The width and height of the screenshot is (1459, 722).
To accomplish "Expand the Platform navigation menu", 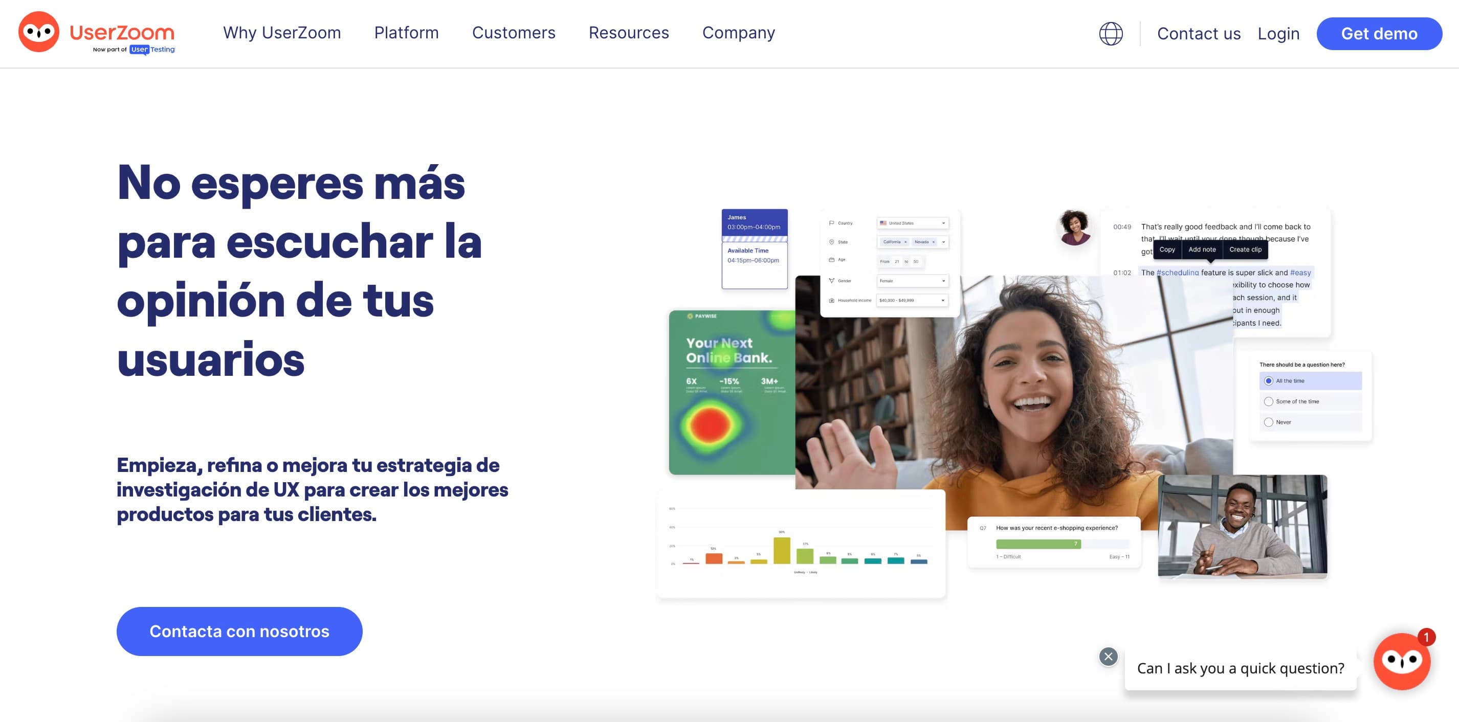I will 406,34.
